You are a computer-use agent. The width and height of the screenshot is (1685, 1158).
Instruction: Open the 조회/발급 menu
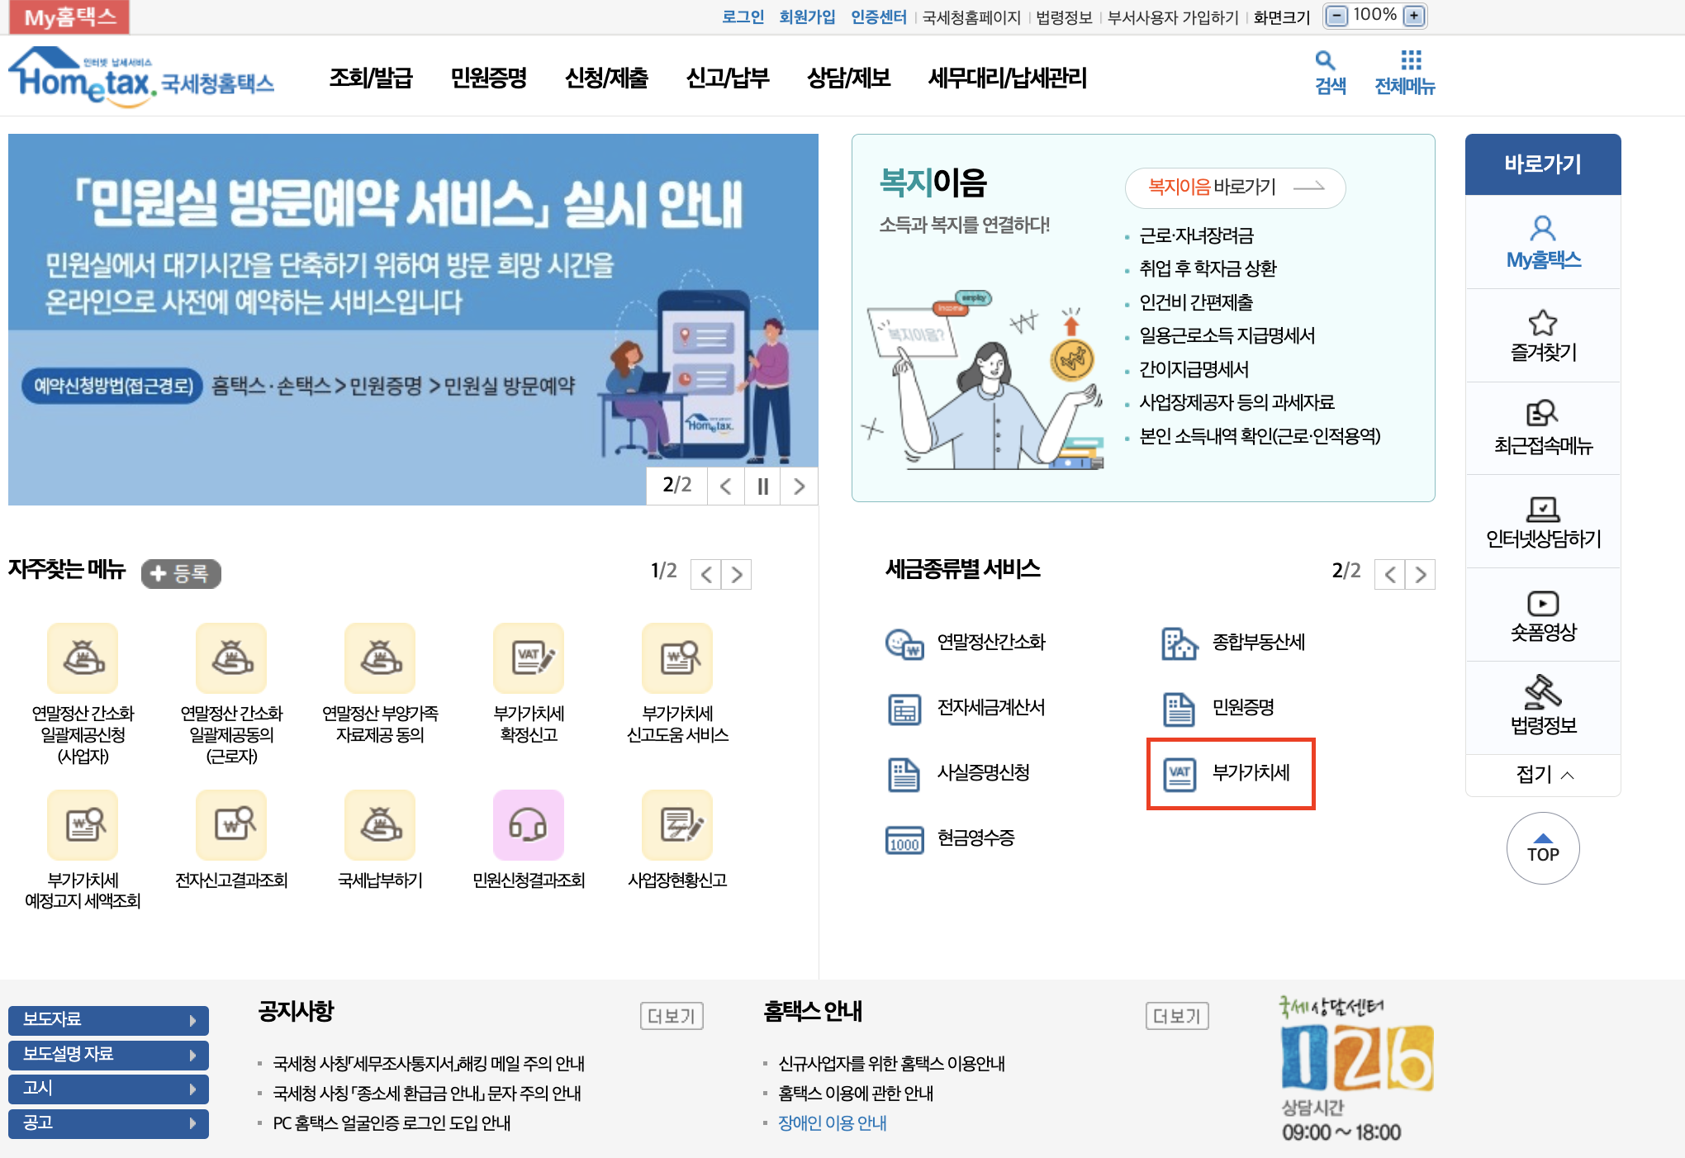(372, 78)
